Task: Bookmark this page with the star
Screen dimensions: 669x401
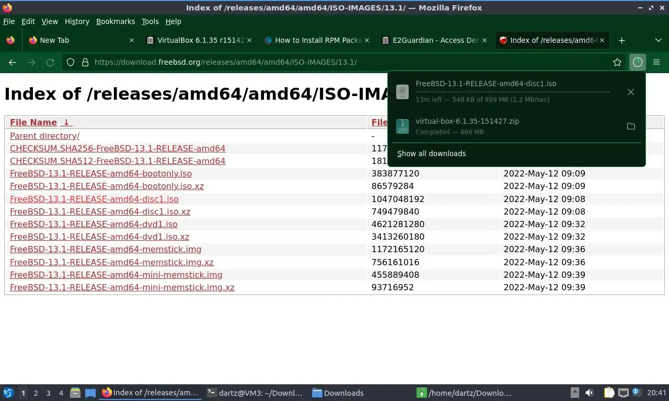Action: click(x=617, y=62)
